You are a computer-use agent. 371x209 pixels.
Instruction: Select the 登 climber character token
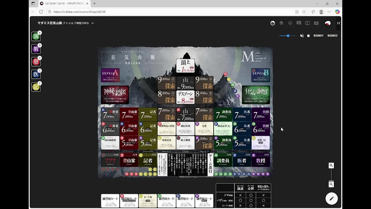click(x=36, y=62)
